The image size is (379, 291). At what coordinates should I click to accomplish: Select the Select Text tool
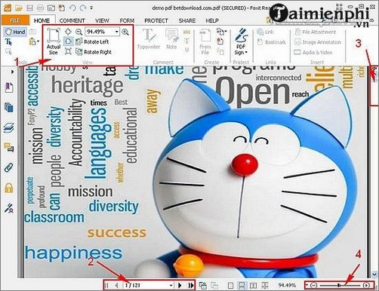8,41
